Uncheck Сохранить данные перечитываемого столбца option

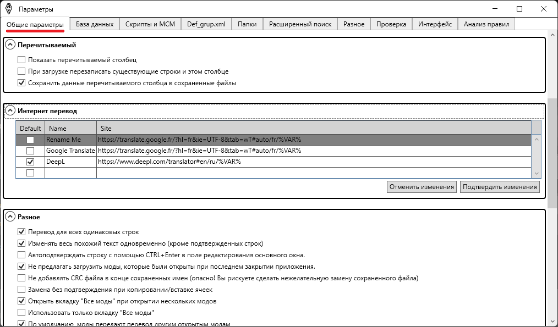click(21, 83)
